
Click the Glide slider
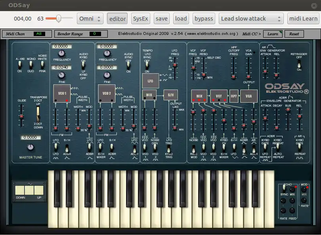coord(21,116)
